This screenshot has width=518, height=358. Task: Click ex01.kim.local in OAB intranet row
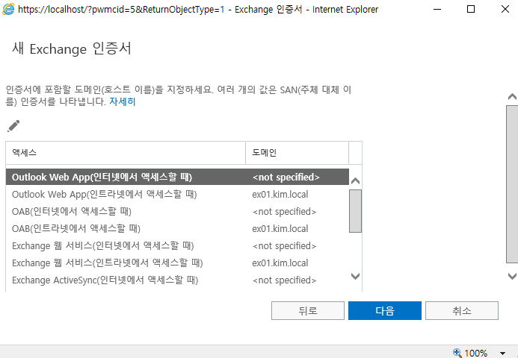(280, 228)
